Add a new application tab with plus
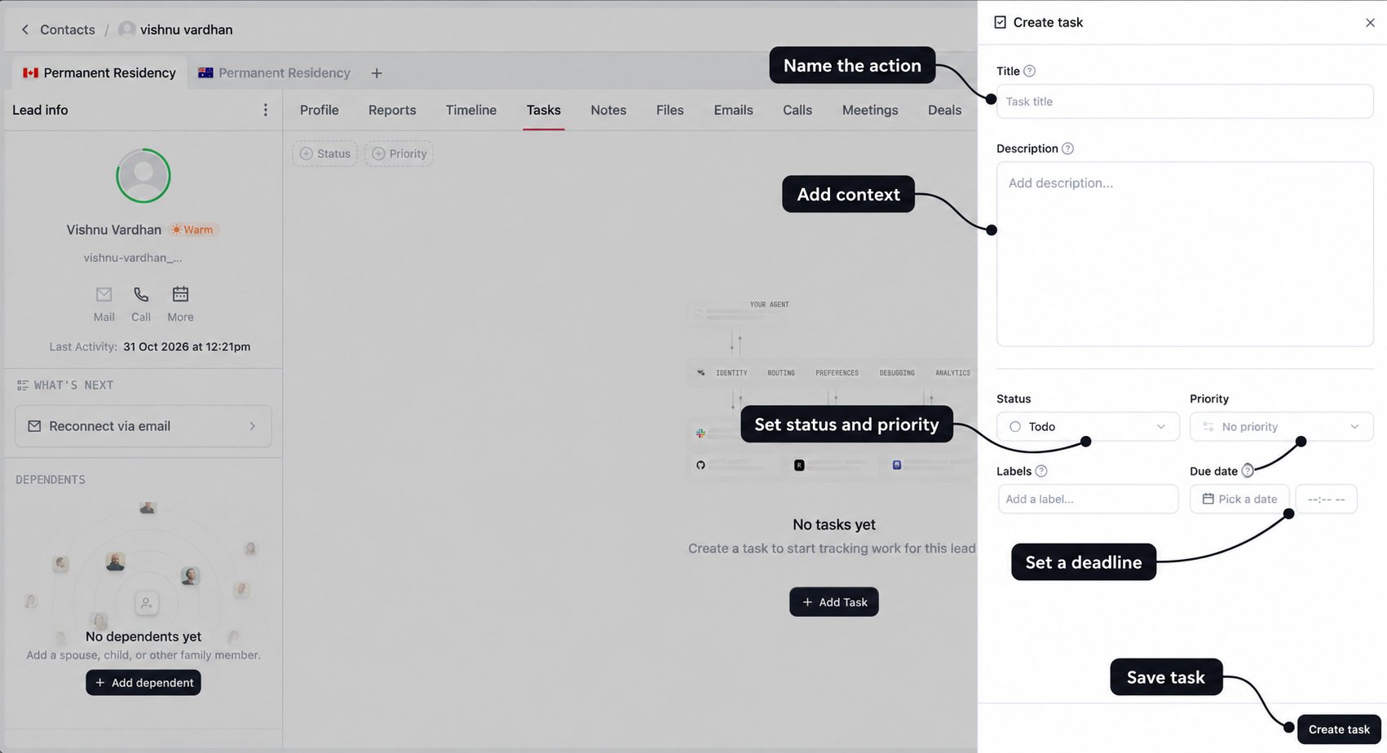 pyautogui.click(x=377, y=73)
